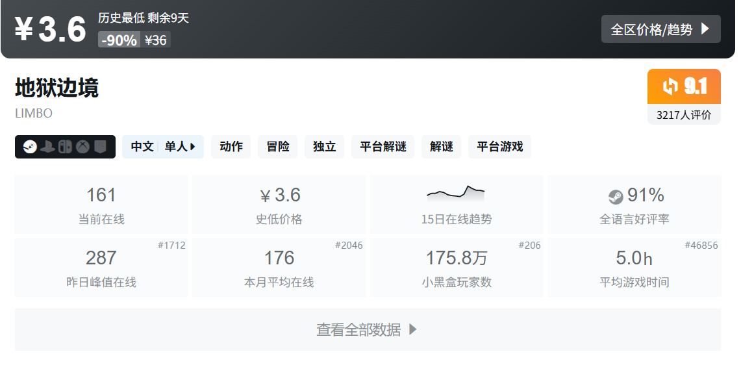The width and height of the screenshot is (741, 367).
Task: Expand the 中文 单人 language/mode selector
Action: 163,147
